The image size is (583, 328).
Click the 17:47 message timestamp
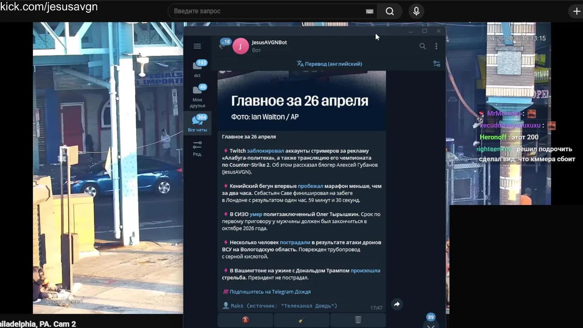pyautogui.click(x=376, y=308)
